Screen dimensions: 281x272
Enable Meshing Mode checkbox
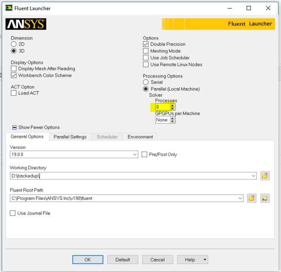click(x=146, y=51)
